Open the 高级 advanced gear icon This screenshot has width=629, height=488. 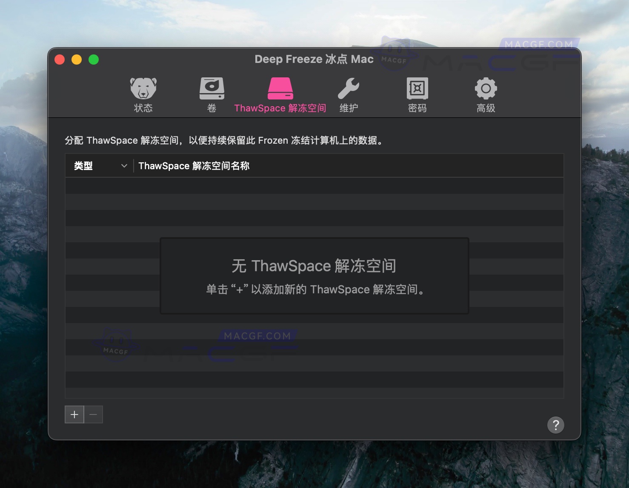click(485, 88)
